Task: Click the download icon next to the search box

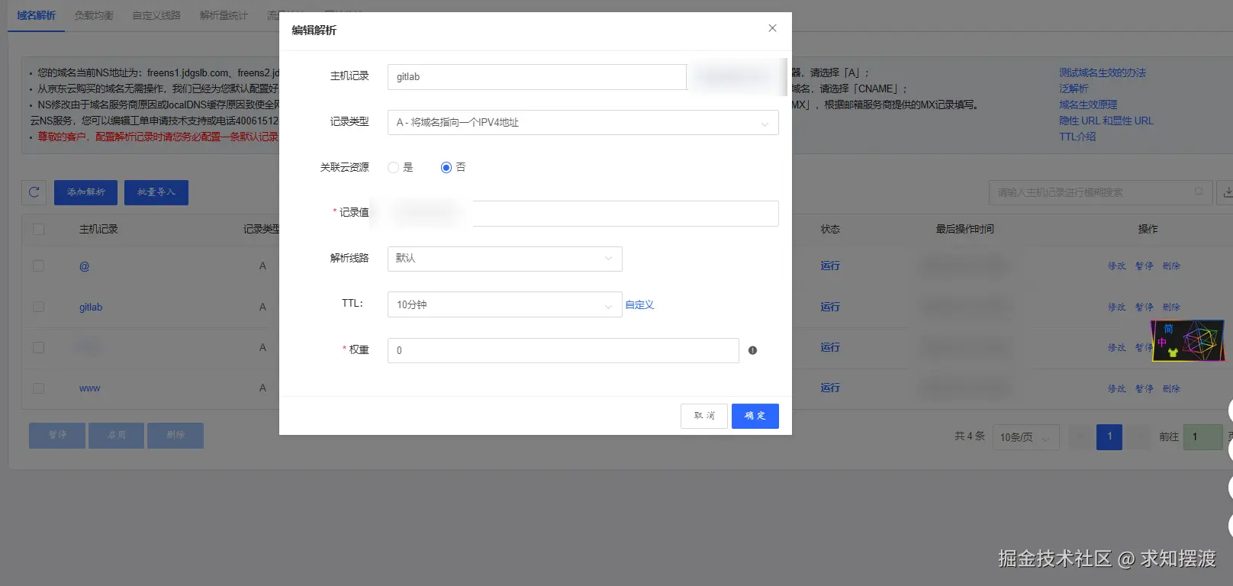Action: point(1226,192)
